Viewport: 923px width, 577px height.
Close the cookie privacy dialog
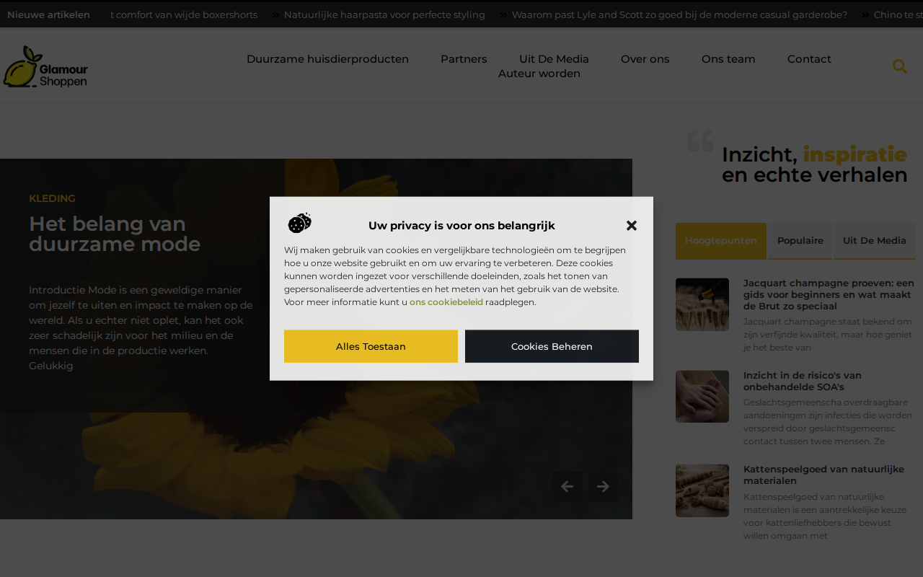pyautogui.click(x=632, y=225)
